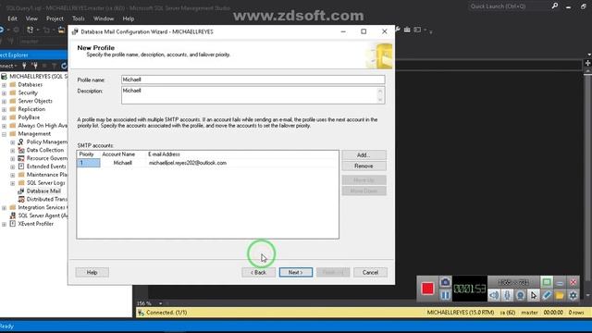Select the Distributed Transaction node icon

pos(21,200)
